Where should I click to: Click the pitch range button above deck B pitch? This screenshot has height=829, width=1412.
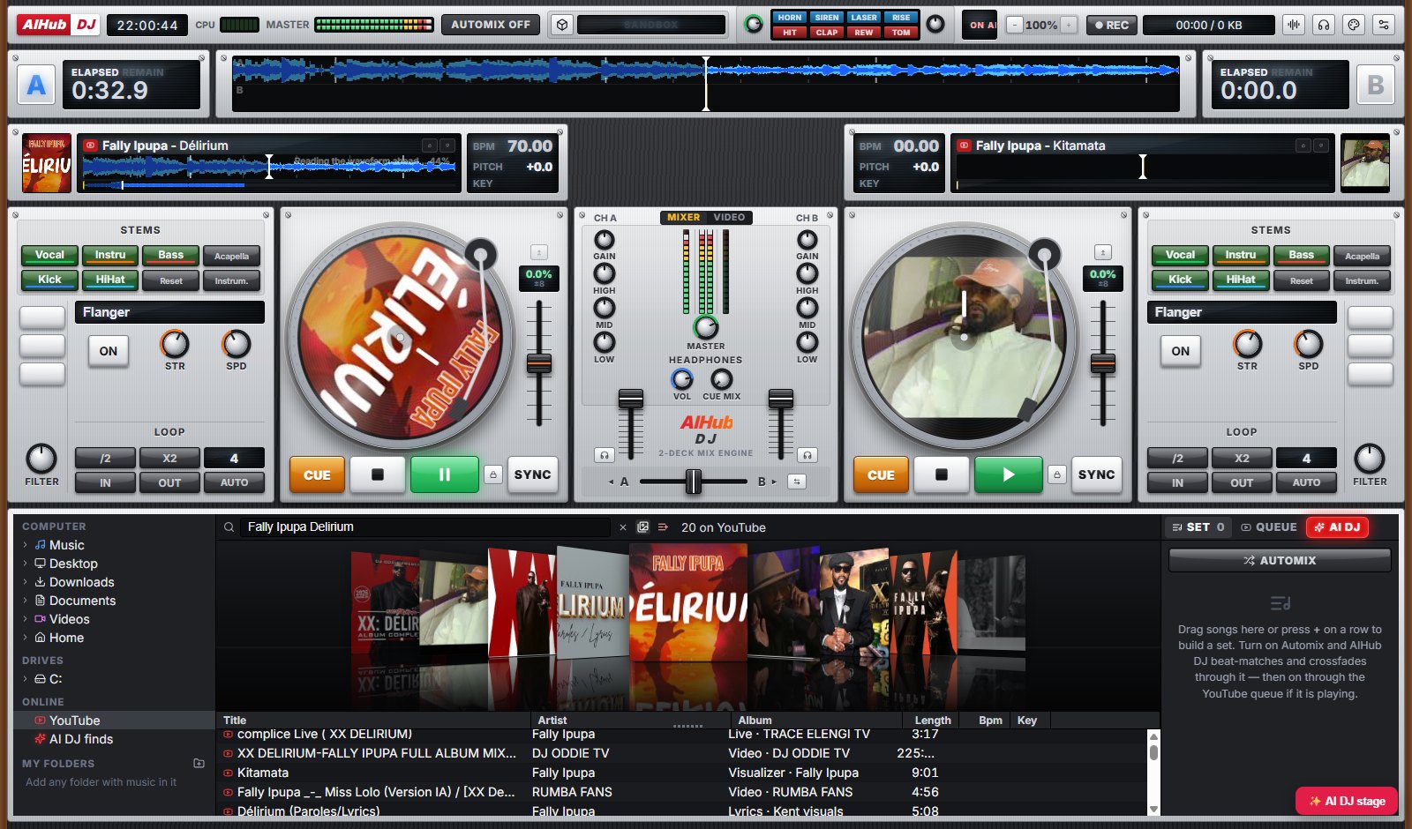pos(1103,252)
